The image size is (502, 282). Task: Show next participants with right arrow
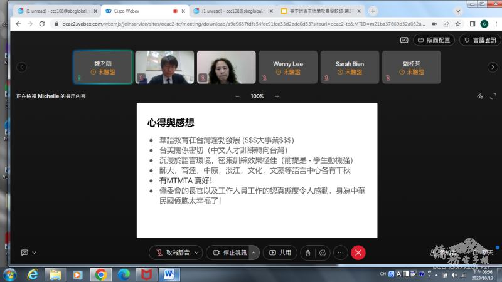click(x=493, y=67)
